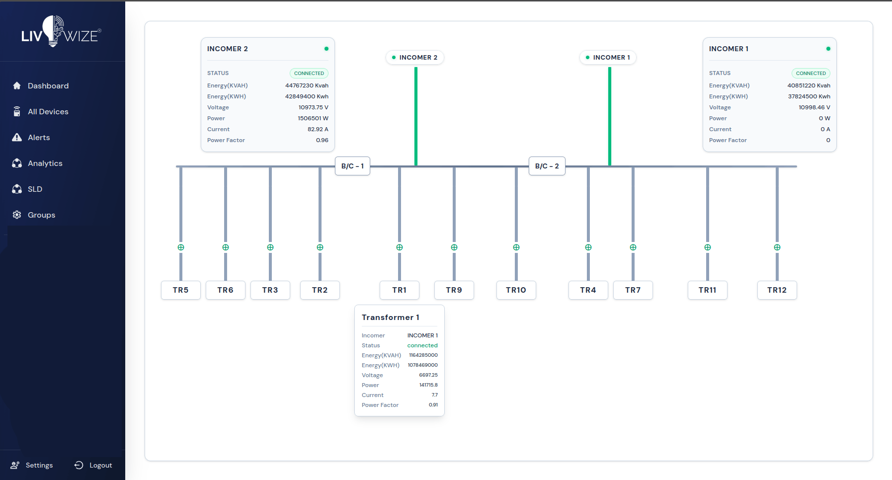Click the plus node above TR3
This screenshot has height=480, width=892.
pos(270,247)
